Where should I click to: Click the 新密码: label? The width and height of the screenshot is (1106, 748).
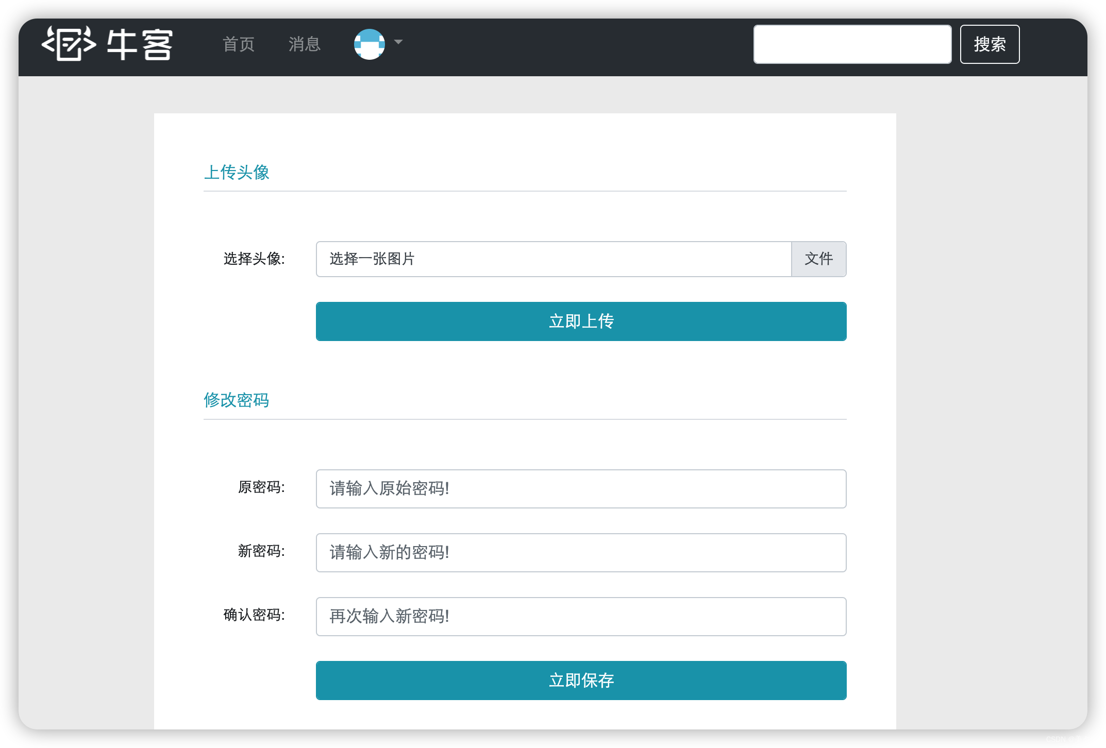point(261,551)
